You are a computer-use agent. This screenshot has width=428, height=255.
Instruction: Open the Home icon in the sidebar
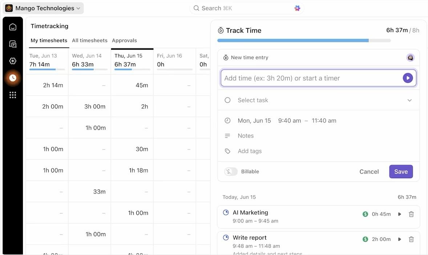point(12,27)
